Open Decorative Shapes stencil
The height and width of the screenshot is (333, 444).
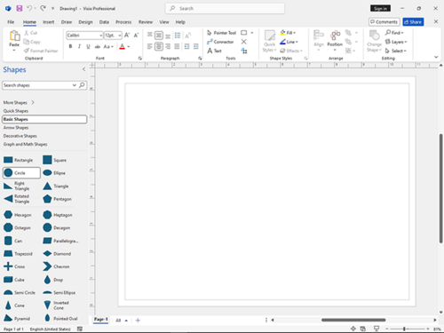[20, 136]
